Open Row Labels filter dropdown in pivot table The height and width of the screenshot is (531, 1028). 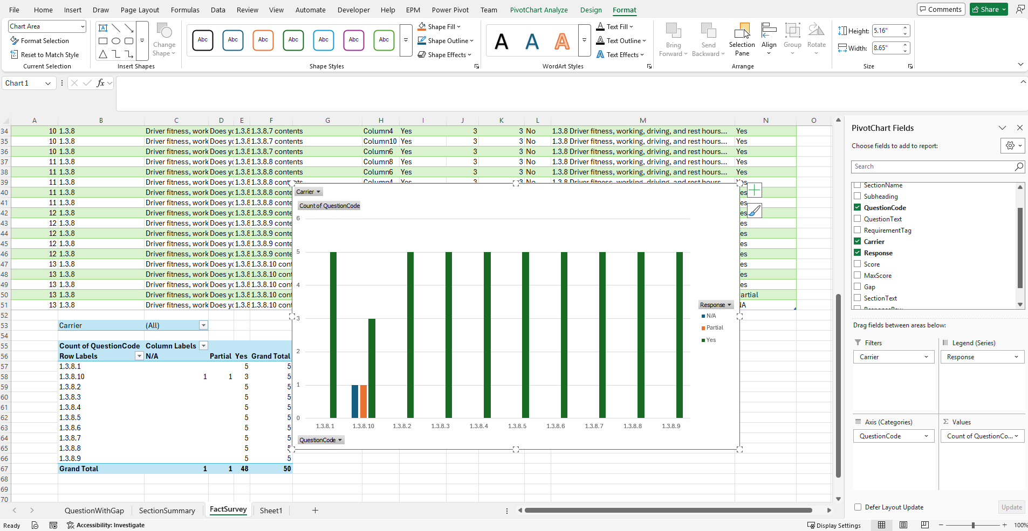pyautogui.click(x=139, y=357)
